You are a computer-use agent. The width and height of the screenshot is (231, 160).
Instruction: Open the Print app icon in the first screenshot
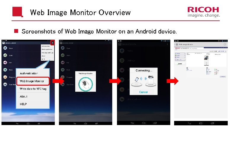(5, 70)
